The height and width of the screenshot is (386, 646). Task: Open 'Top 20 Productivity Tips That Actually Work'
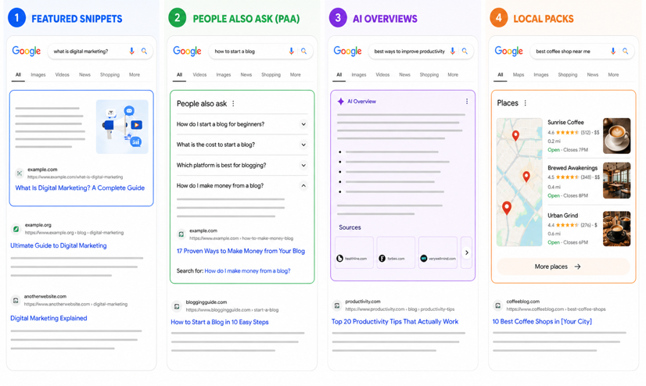[395, 321]
